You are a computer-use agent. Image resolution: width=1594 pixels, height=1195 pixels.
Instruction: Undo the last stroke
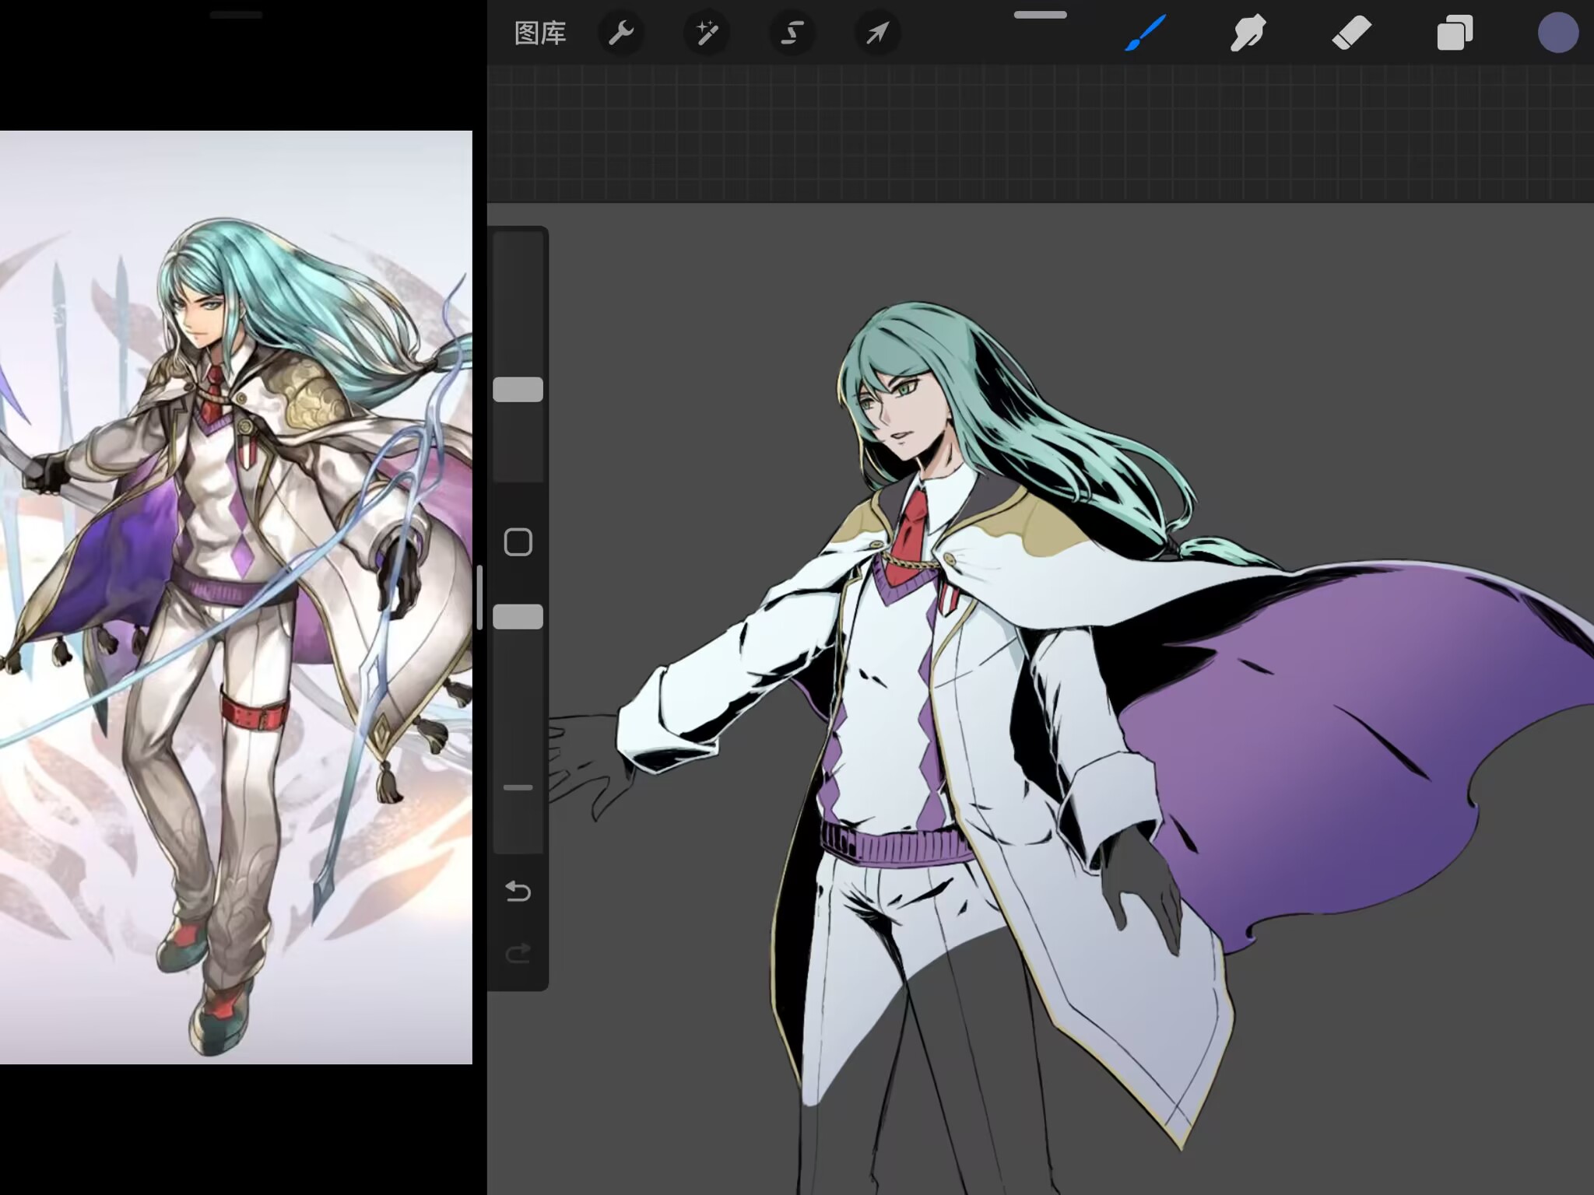point(518,891)
